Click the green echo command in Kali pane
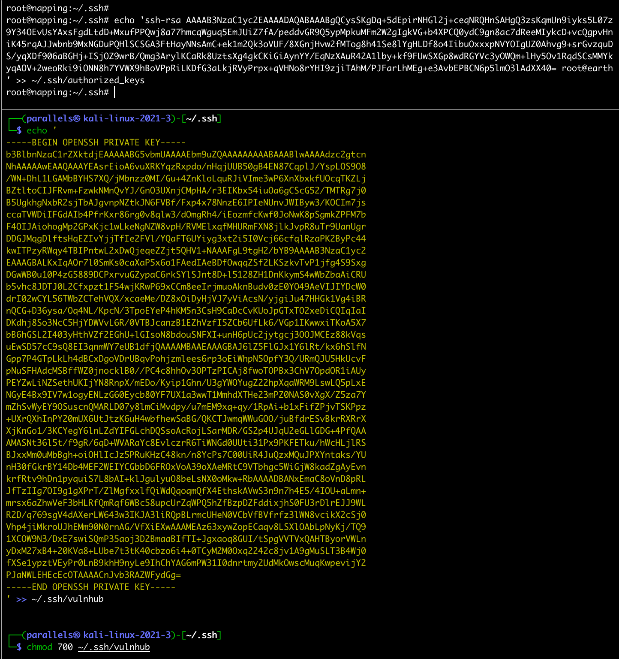Image resolution: width=619 pixels, height=659 pixels. [x=37, y=130]
